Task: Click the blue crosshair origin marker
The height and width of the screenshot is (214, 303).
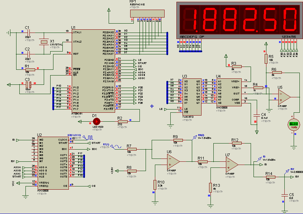Action: 152,106
